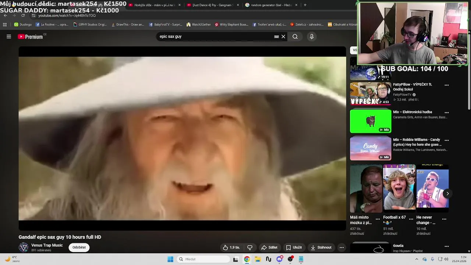The height and width of the screenshot is (265, 471).
Task: Go back in Chrome history
Action: pyautogui.click(x=5, y=15)
